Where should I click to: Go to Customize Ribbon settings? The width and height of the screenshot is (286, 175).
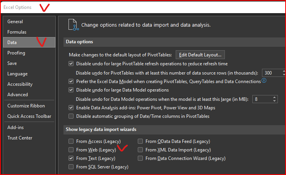(29, 105)
